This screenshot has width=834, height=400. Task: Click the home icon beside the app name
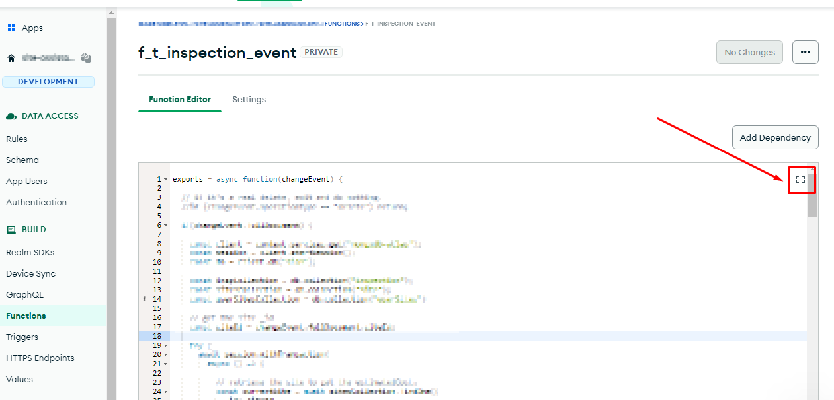click(11, 58)
